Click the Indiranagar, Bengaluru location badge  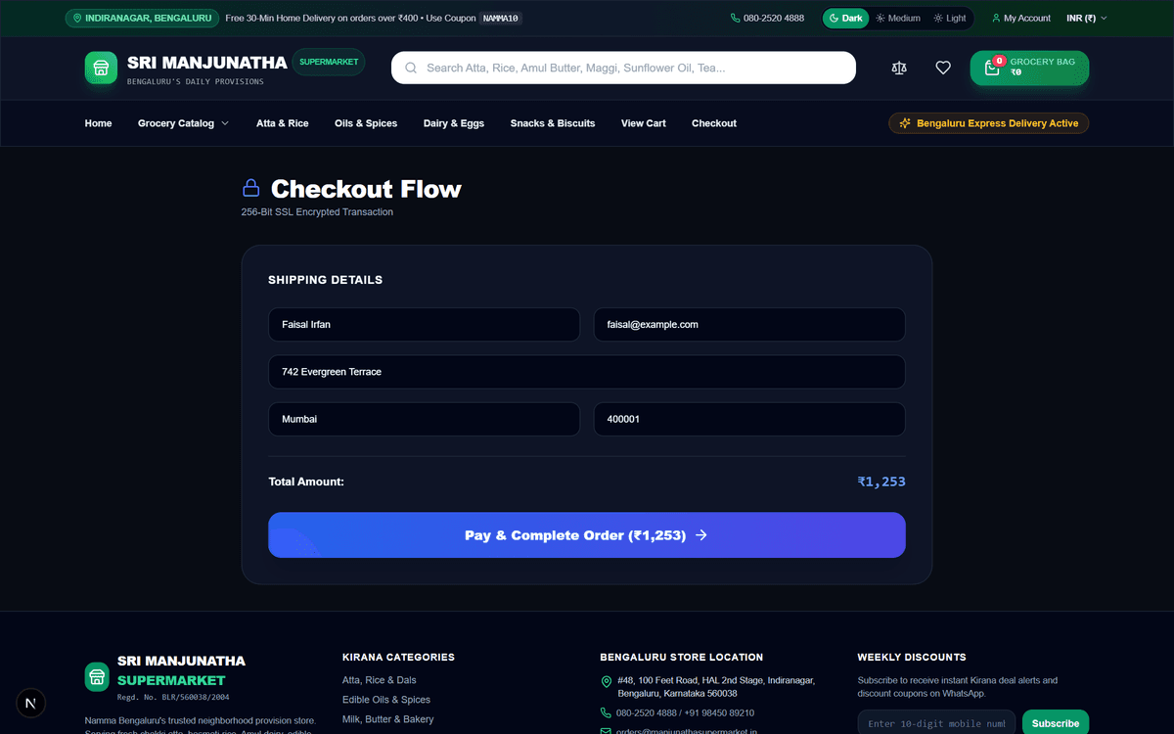click(x=142, y=18)
